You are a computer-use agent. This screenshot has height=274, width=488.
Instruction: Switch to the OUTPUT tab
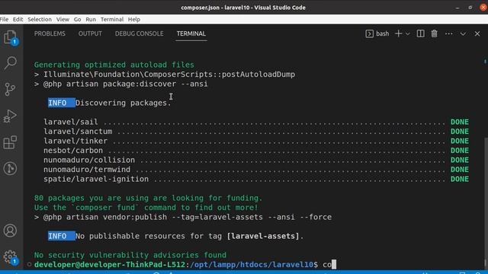90,33
